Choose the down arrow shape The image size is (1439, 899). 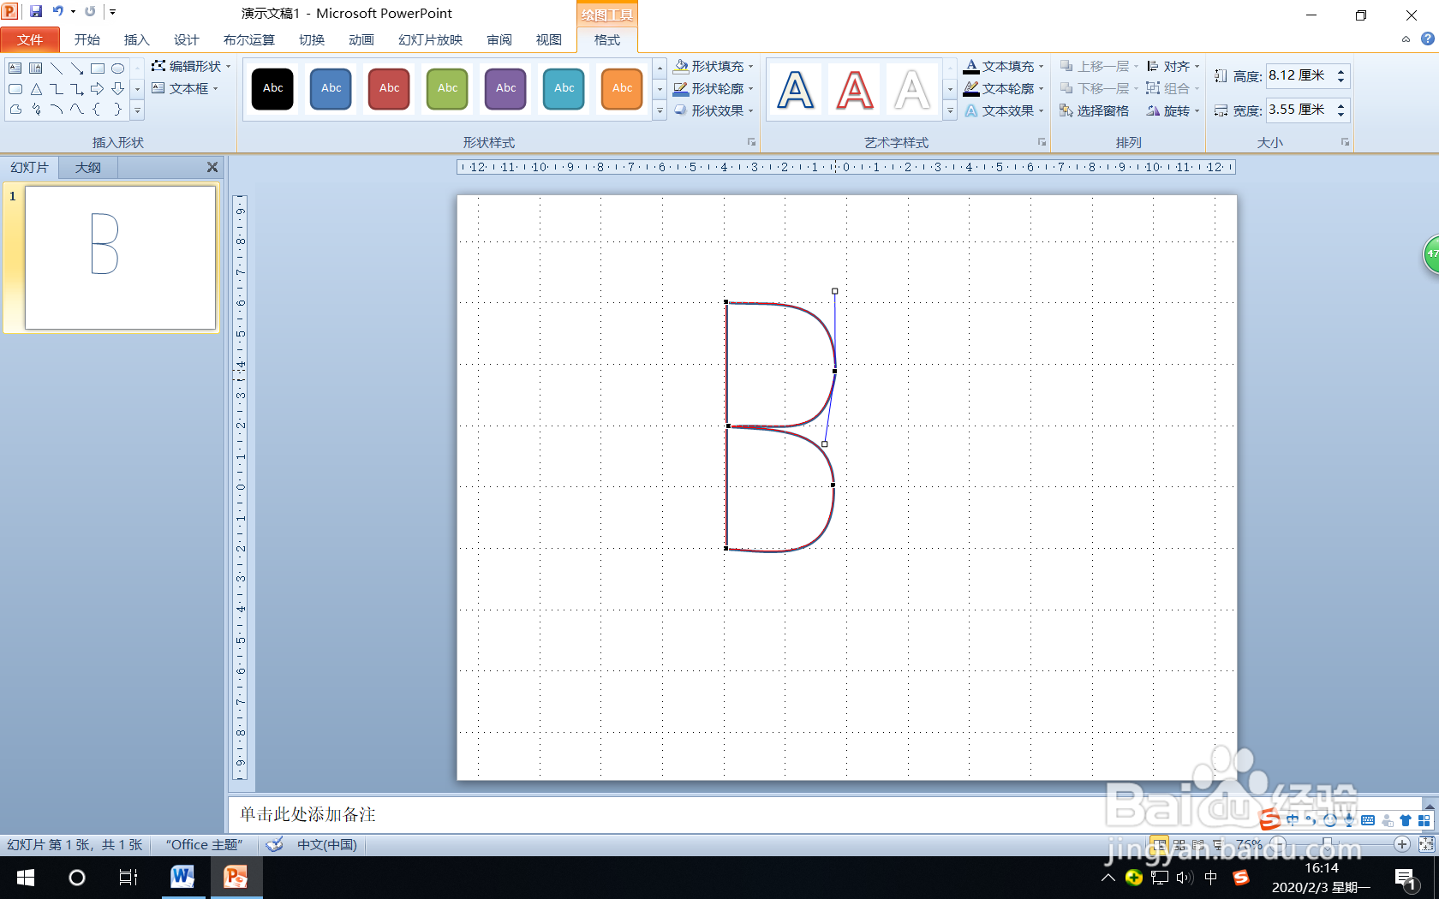(x=118, y=88)
